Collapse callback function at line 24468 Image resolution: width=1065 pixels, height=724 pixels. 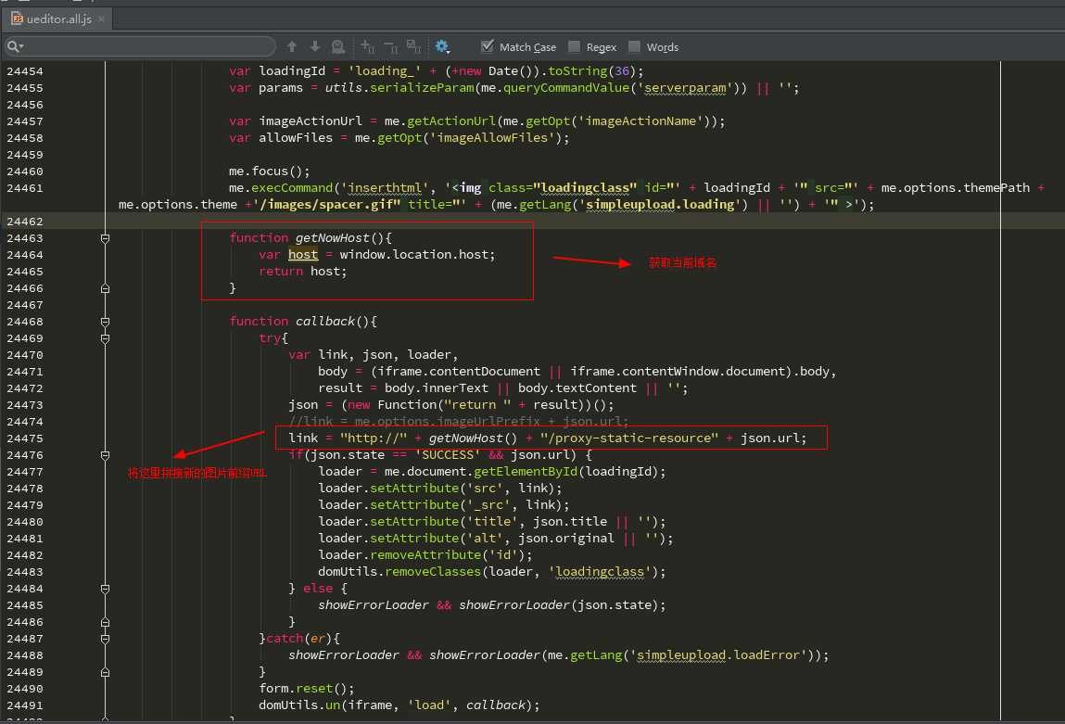pyautogui.click(x=106, y=322)
